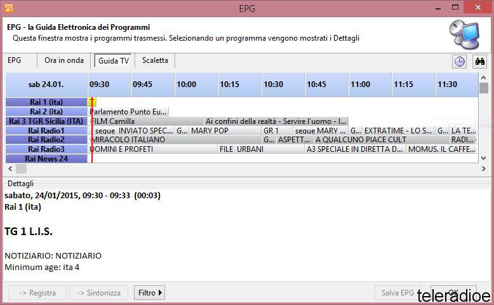Click the 10:30 time column header
This screenshot has height=305, width=494.
283,85
